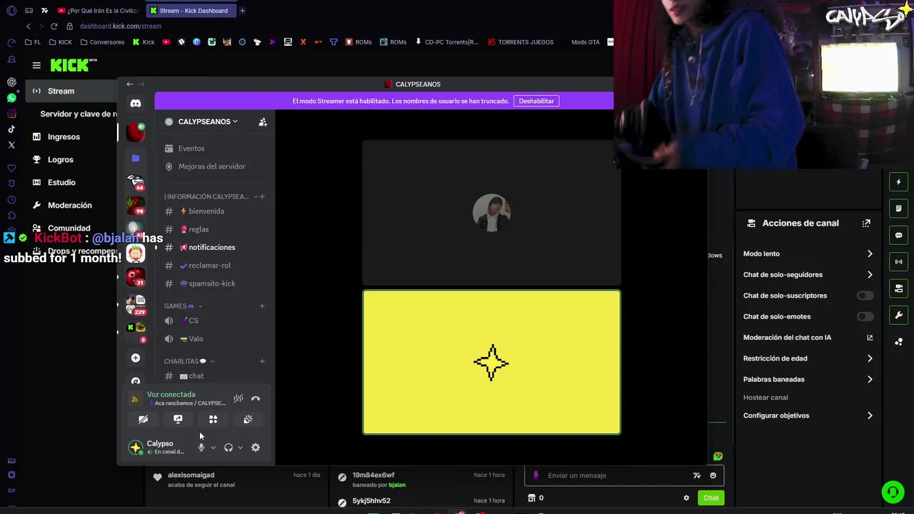
Task: Click Add a Server plus icon in Discord
Action: point(136,358)
